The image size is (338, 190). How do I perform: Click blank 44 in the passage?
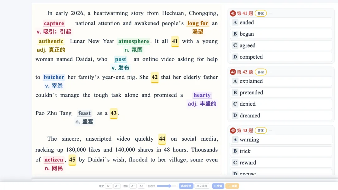pyautogui.click(x=162, y=139)
